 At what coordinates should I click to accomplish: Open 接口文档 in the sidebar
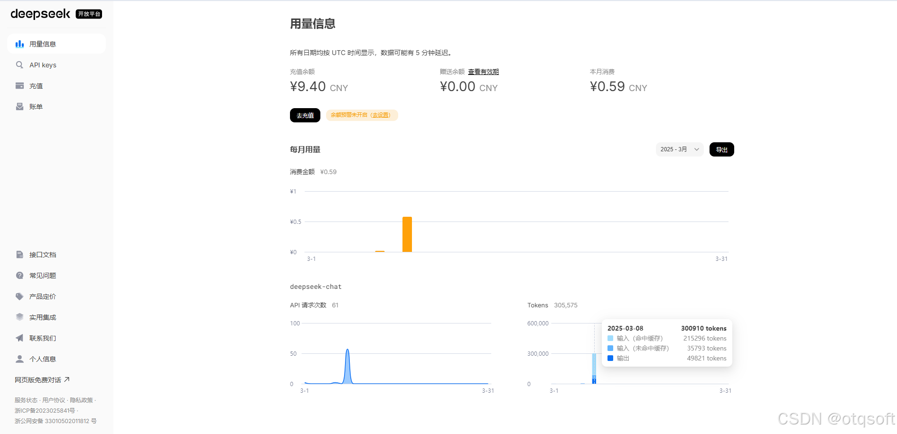(56, 255)
